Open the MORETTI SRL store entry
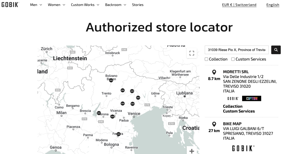Image resolution: width=288 pixels, height=154 pixels. 236,72
